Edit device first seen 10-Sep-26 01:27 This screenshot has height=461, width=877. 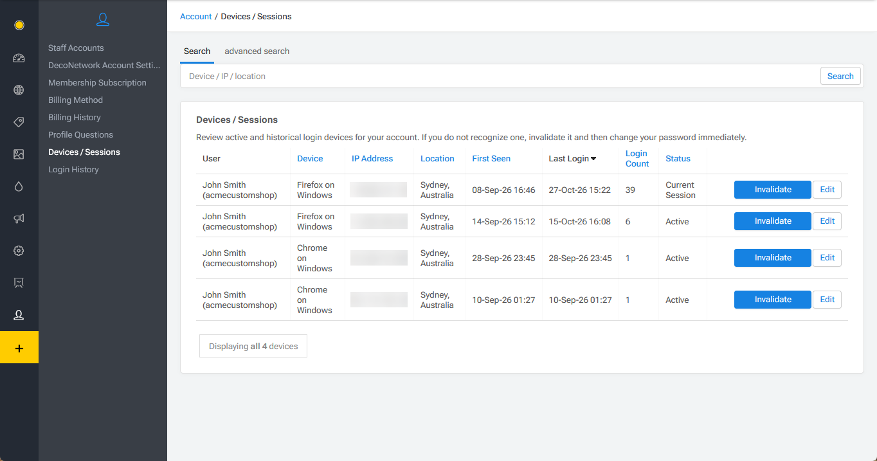827,300
